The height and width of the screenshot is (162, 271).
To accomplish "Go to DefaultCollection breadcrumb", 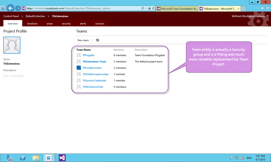I will pyautogui.click(x=35, y=16).
